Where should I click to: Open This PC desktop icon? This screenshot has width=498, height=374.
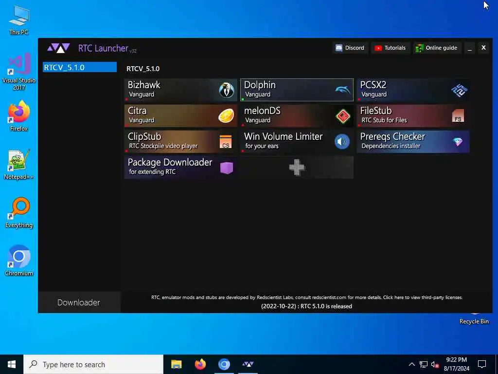[19, 20]
